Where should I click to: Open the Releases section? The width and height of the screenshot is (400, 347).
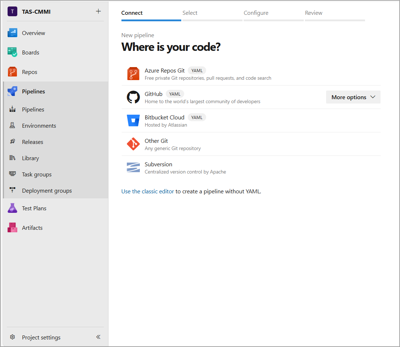(x=12, y=142)
